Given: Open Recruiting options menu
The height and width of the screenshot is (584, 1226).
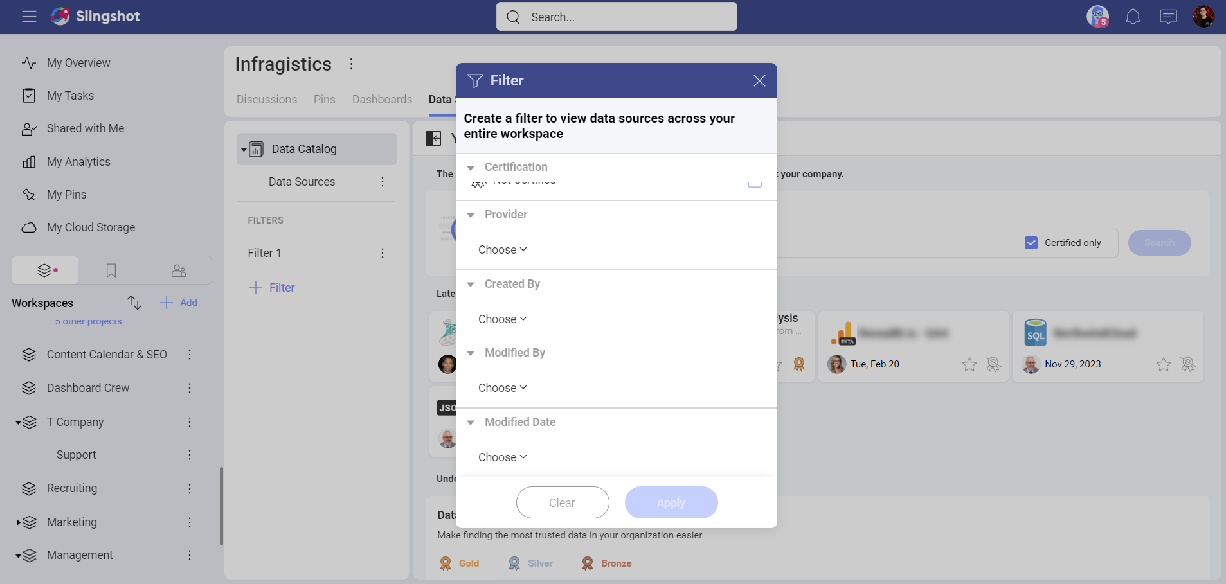Looking at the screenshot, I should click(x=190, y=489).
